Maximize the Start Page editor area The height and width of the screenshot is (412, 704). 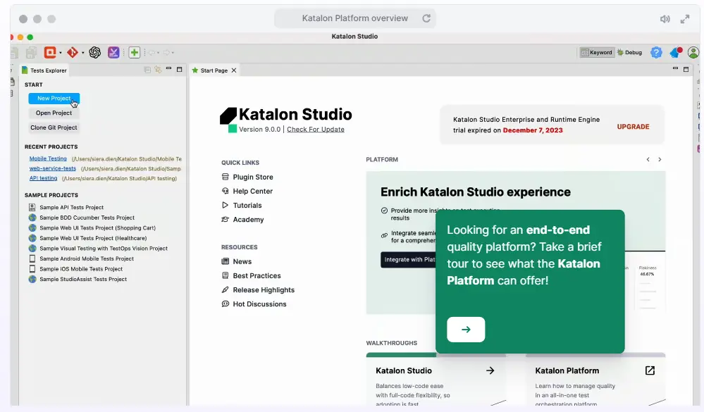[686, 69]
